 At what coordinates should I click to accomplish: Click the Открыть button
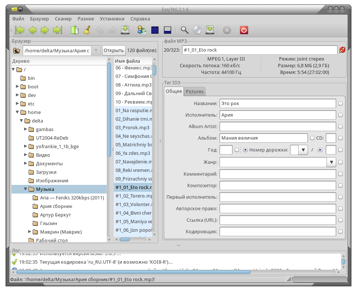(x=114, y=51)
